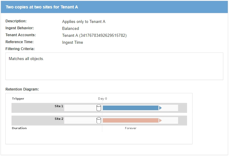Click the Forever duration label
The height and width of the screenshot is (156, 229).
coord(131,128)
